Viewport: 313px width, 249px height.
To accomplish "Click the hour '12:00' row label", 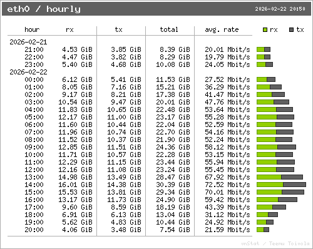I will [x=34, y=170].
